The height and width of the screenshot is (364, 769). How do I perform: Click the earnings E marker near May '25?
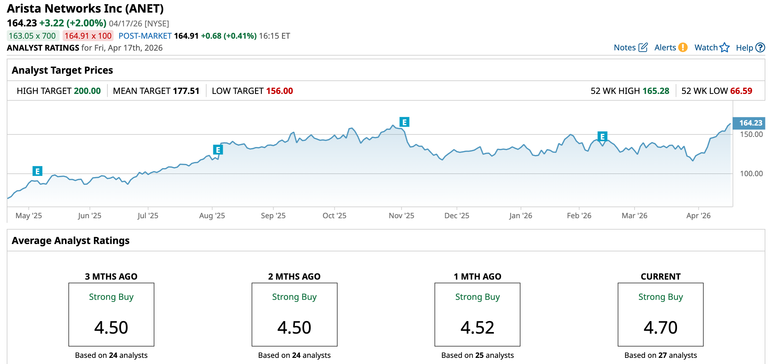click(x=37, y=171)
